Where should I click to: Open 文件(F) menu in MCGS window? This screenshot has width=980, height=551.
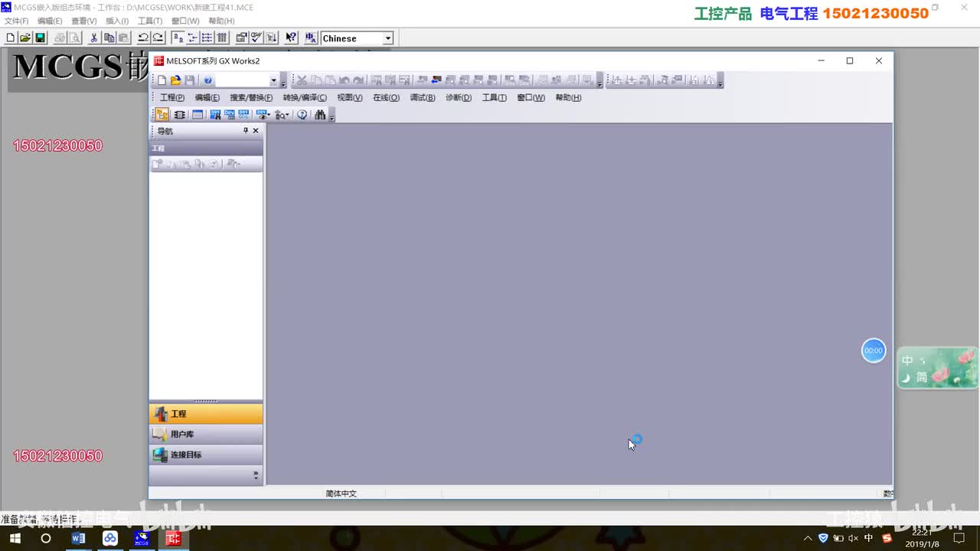pyautogui.click(x=17, y=21)
